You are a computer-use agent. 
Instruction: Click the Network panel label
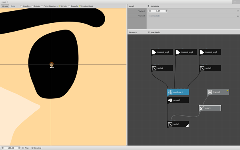click(133, 32)
